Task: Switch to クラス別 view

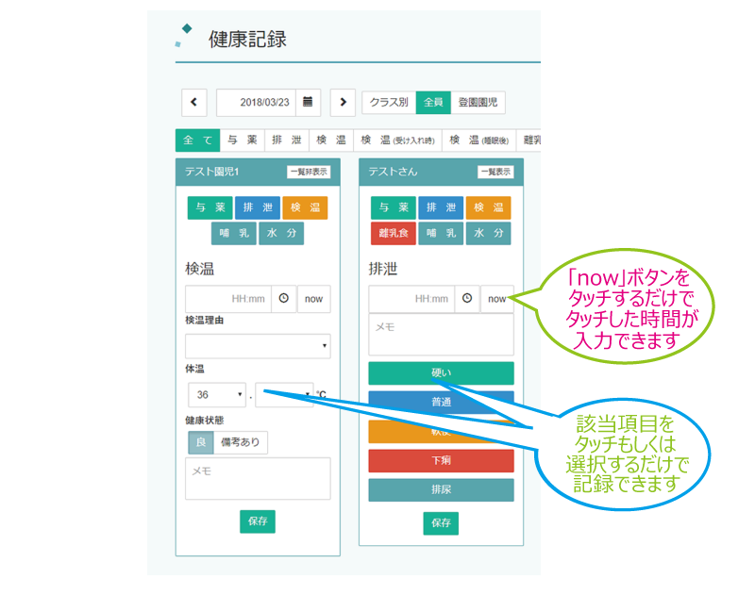Action: pos(389,102)
